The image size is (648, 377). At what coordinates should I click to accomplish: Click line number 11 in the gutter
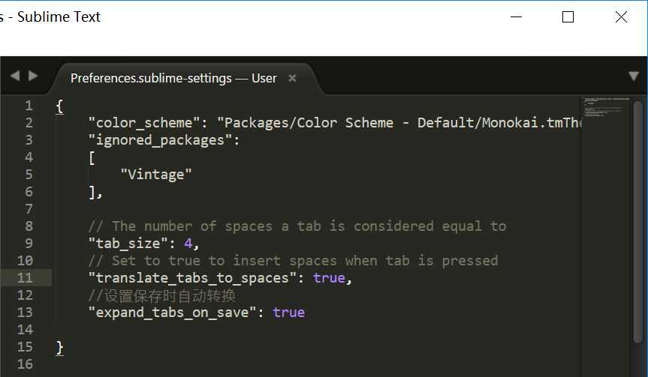point(25,278)
